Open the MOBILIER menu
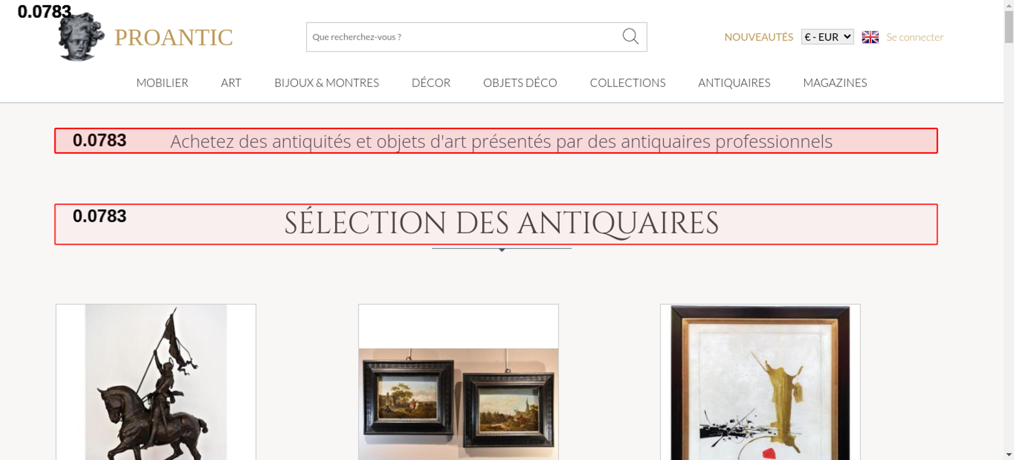Image resolution: width=1014 pixels, height=460 pixels. [x=162, y=83]
